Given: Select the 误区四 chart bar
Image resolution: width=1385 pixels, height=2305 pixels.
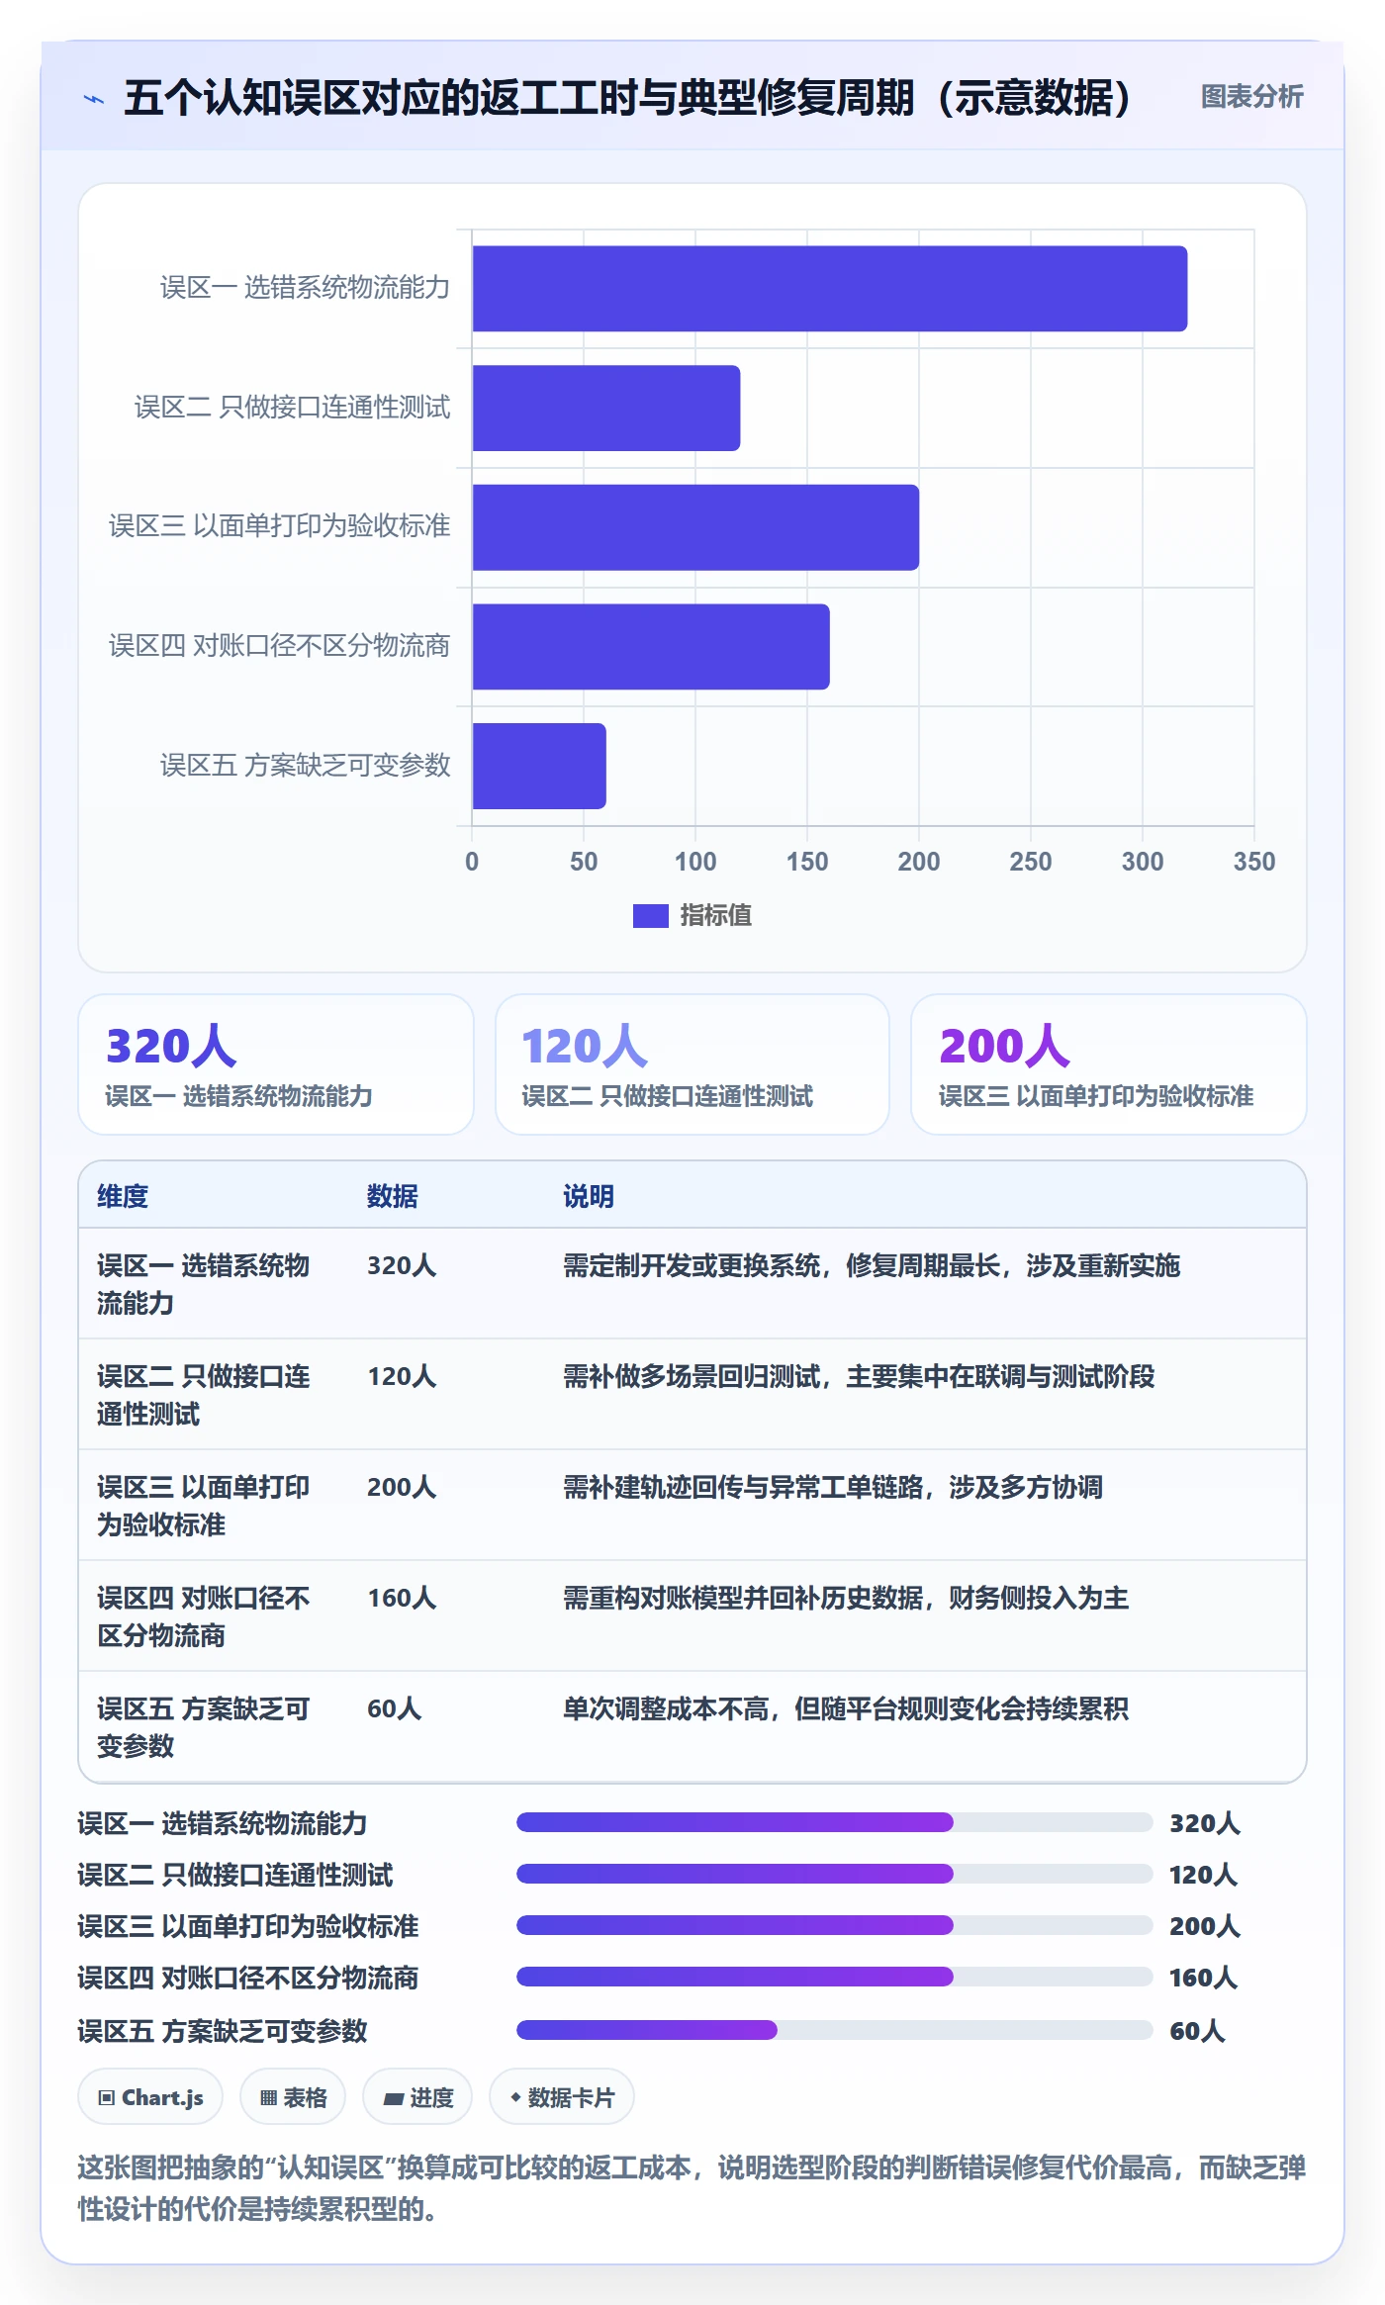Looking at the screenshot, I should click(651, 646).
